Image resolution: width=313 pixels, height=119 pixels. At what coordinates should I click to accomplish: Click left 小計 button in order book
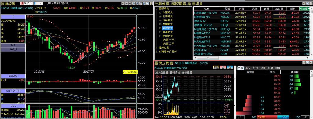point(240,117)
